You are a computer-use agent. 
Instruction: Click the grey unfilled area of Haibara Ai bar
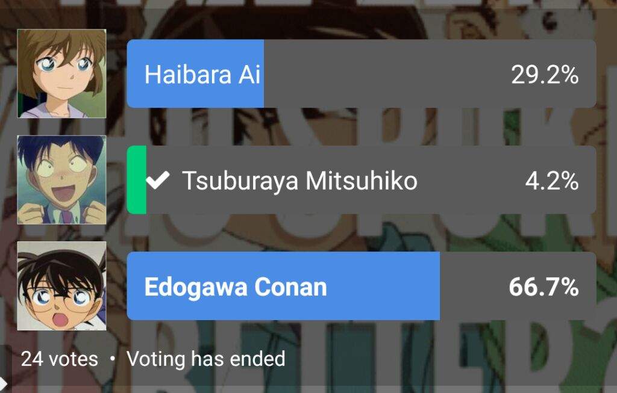pyautogui.click(x=430, y=73)
